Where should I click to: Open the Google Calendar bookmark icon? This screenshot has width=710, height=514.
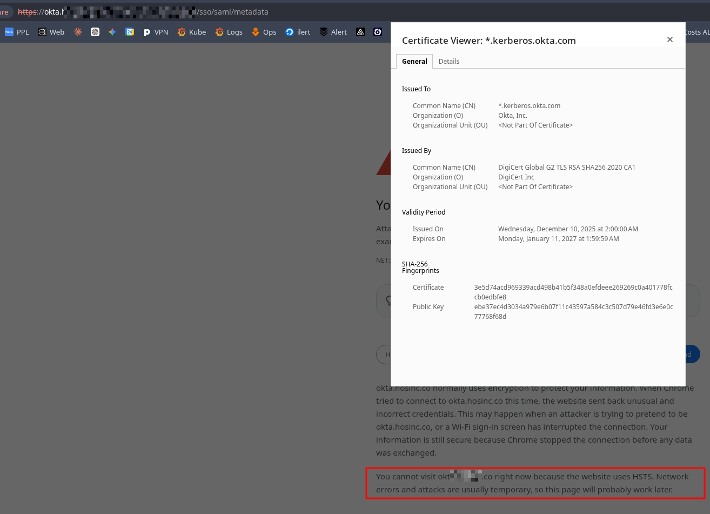[x=130, y=32]
